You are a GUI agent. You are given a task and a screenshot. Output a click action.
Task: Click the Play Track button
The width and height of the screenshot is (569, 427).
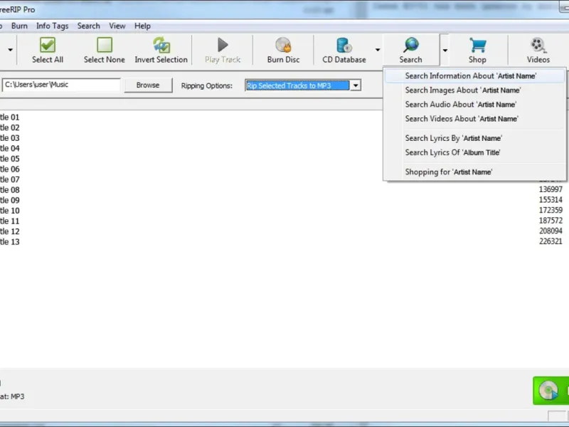tap(223, 50)
